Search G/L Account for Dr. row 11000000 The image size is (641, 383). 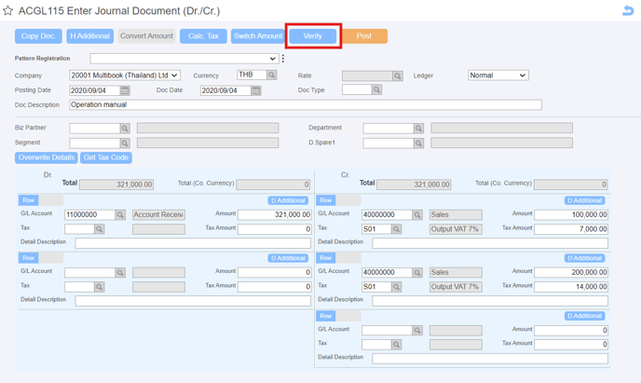(120, 214)
